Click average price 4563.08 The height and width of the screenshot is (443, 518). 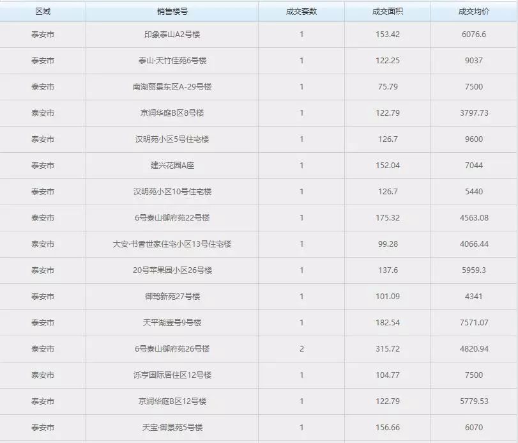474,218
